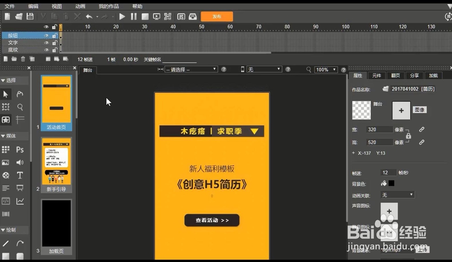Open the 我的作品 menu
The width and height of the screenshot is (452, 262).
tap(108, 6)
